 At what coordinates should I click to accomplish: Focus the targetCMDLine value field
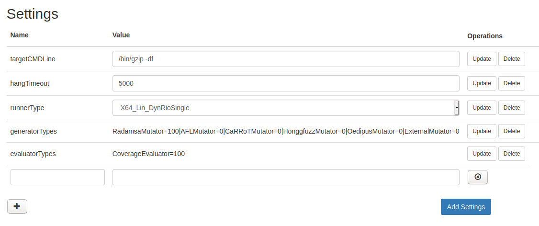(286, 59)
